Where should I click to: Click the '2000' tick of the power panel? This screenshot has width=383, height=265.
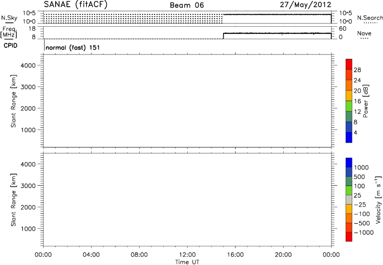pos(28,108)
